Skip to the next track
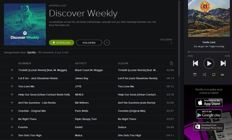The image size is (232, 140). pyautogui.click(x=223, y=63)
